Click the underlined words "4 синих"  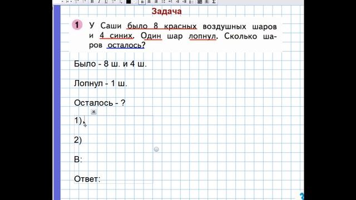(116, 36)
